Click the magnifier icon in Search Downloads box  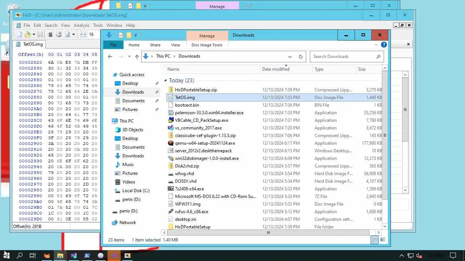(x=378, y=57)
